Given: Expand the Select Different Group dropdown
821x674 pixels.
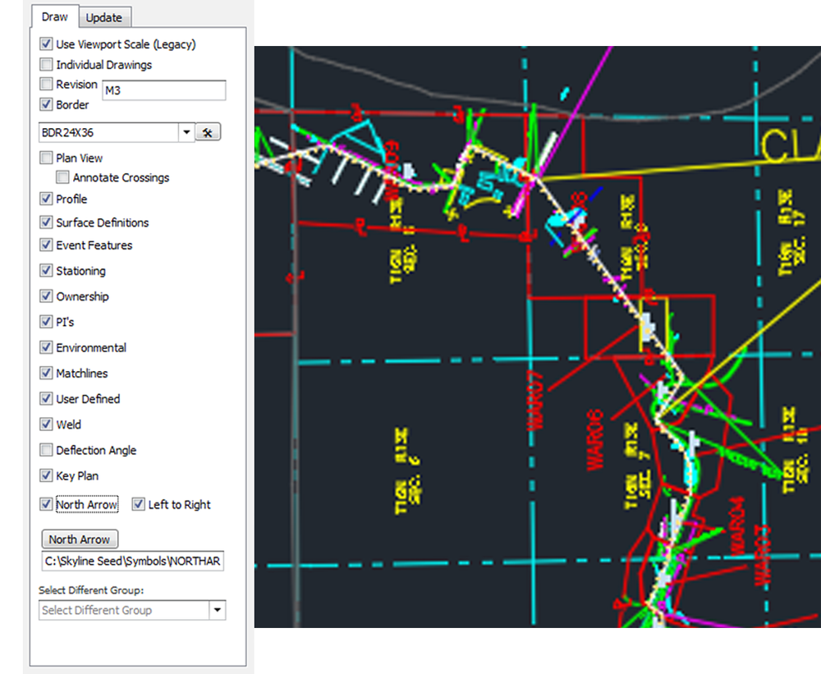Looking at the screenshot, I should 218,610.
